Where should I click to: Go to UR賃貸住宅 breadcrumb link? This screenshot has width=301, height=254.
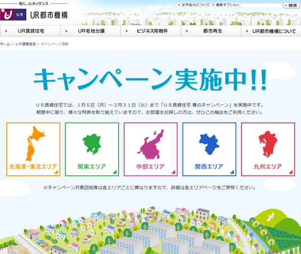pos(25,44)
